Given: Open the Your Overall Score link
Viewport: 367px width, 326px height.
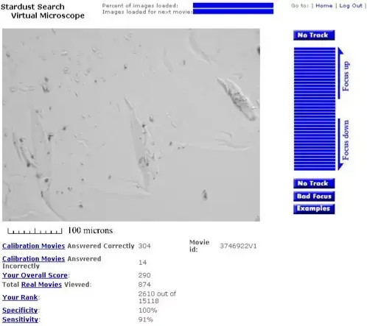Looking at the screenshot, I should [x=35, y=275].
